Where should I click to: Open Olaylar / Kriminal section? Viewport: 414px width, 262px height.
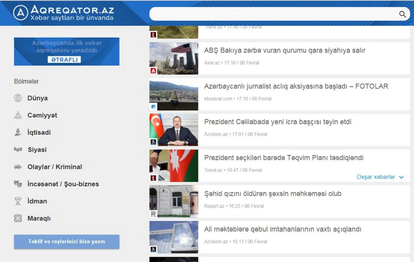(x=55, y=167)
